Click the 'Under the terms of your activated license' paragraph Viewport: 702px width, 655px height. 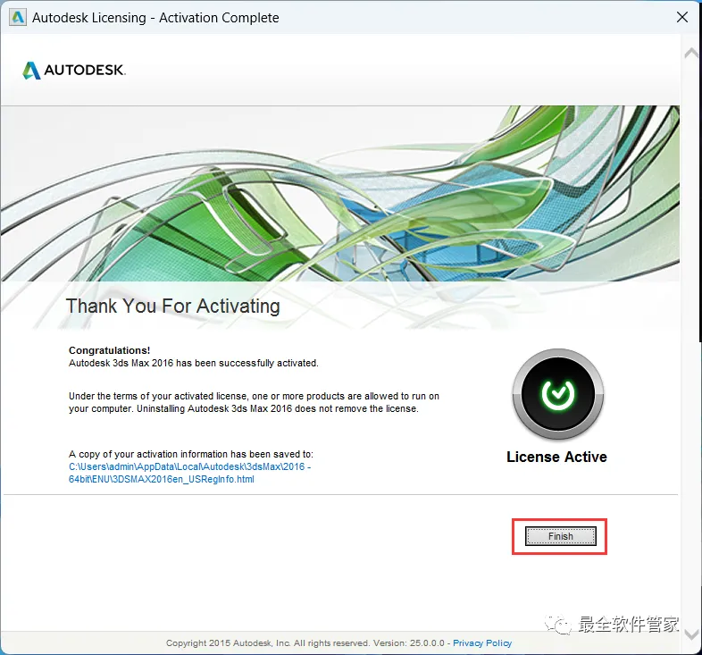[254, 402]
